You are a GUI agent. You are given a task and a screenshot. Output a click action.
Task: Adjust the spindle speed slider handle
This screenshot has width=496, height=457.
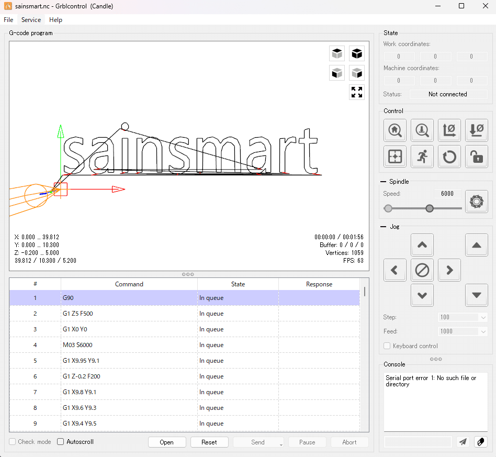tap(429, 208)
